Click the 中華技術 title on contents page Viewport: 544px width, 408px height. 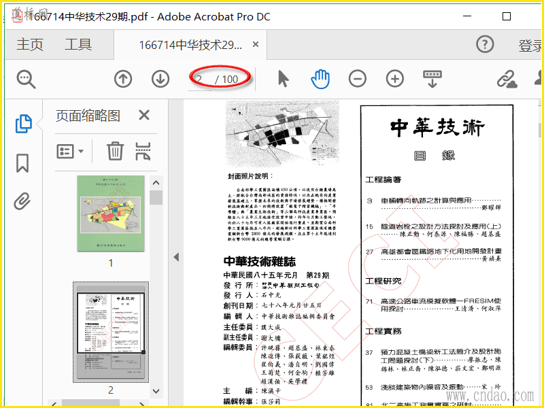437,127
